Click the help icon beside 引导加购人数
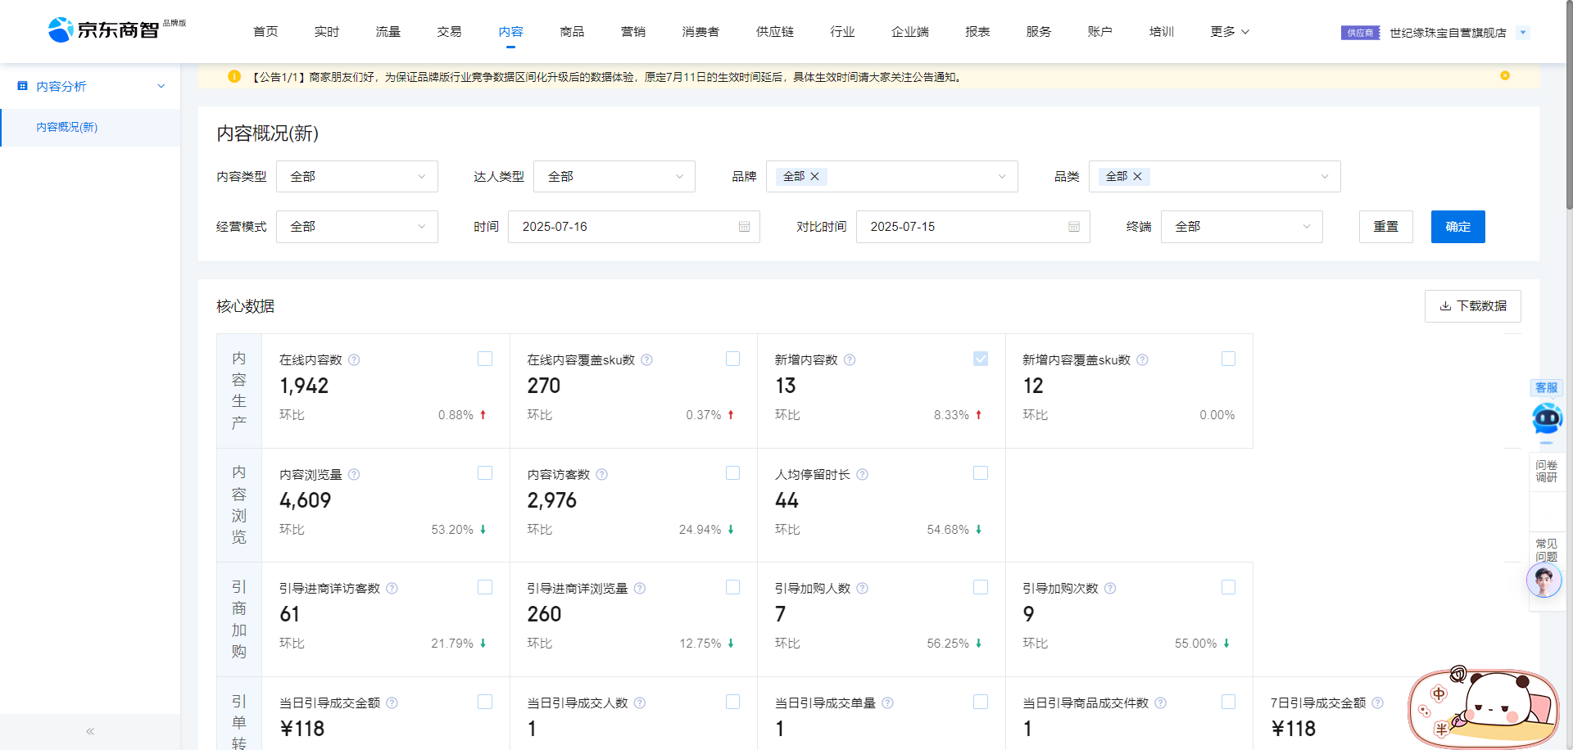Screen dimensions: 1573x750 pyautogui.click(x=862, y=589)
